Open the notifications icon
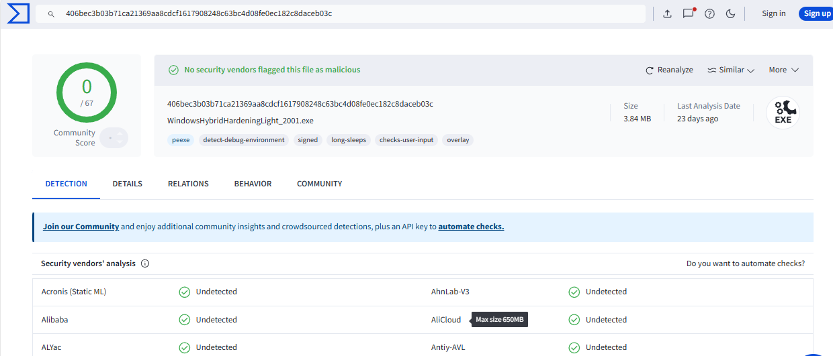The image size is (833, 356). tap(688, 13)
